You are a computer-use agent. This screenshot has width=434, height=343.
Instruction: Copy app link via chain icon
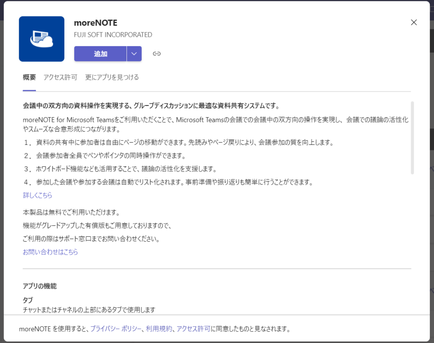(x=157, y=54)
